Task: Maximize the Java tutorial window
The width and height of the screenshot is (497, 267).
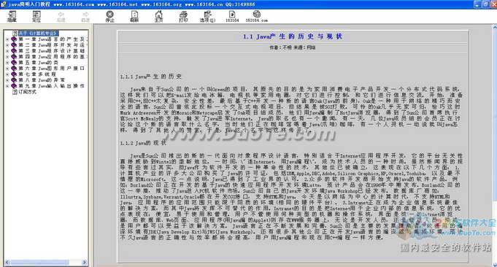Action: pos(485,4)
